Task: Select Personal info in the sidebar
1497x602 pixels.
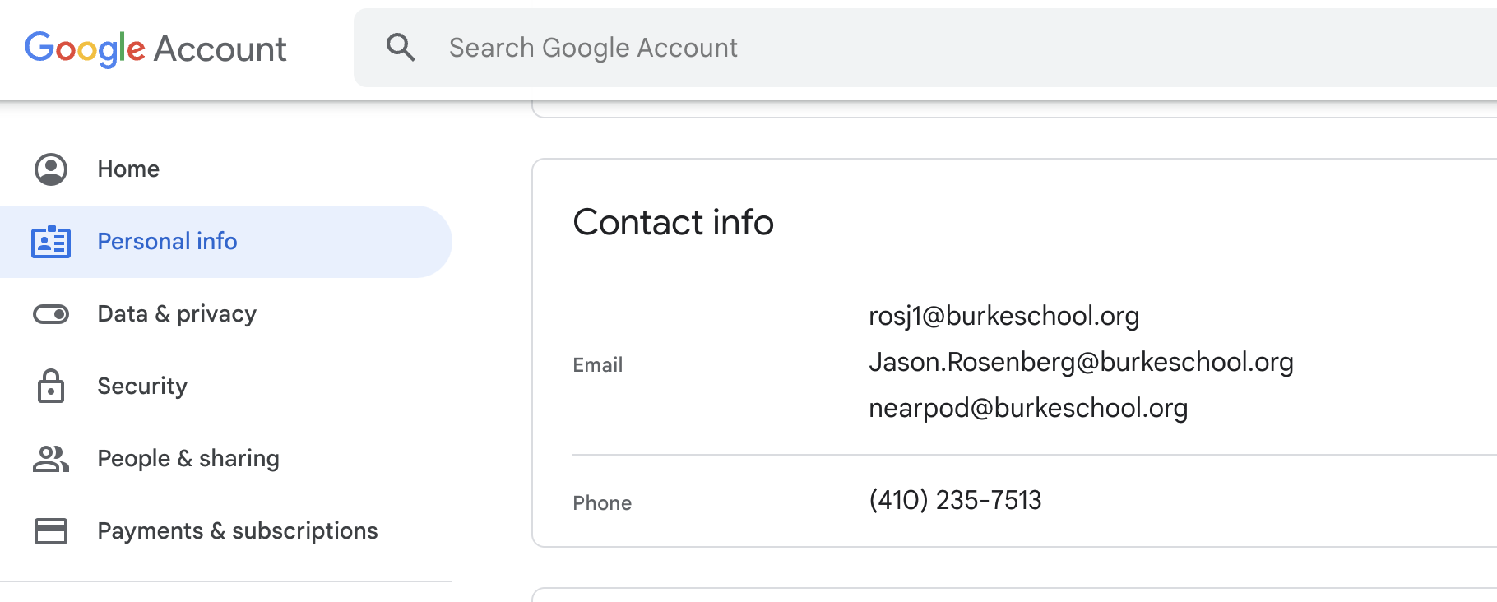Action: (x=226, y=242)
